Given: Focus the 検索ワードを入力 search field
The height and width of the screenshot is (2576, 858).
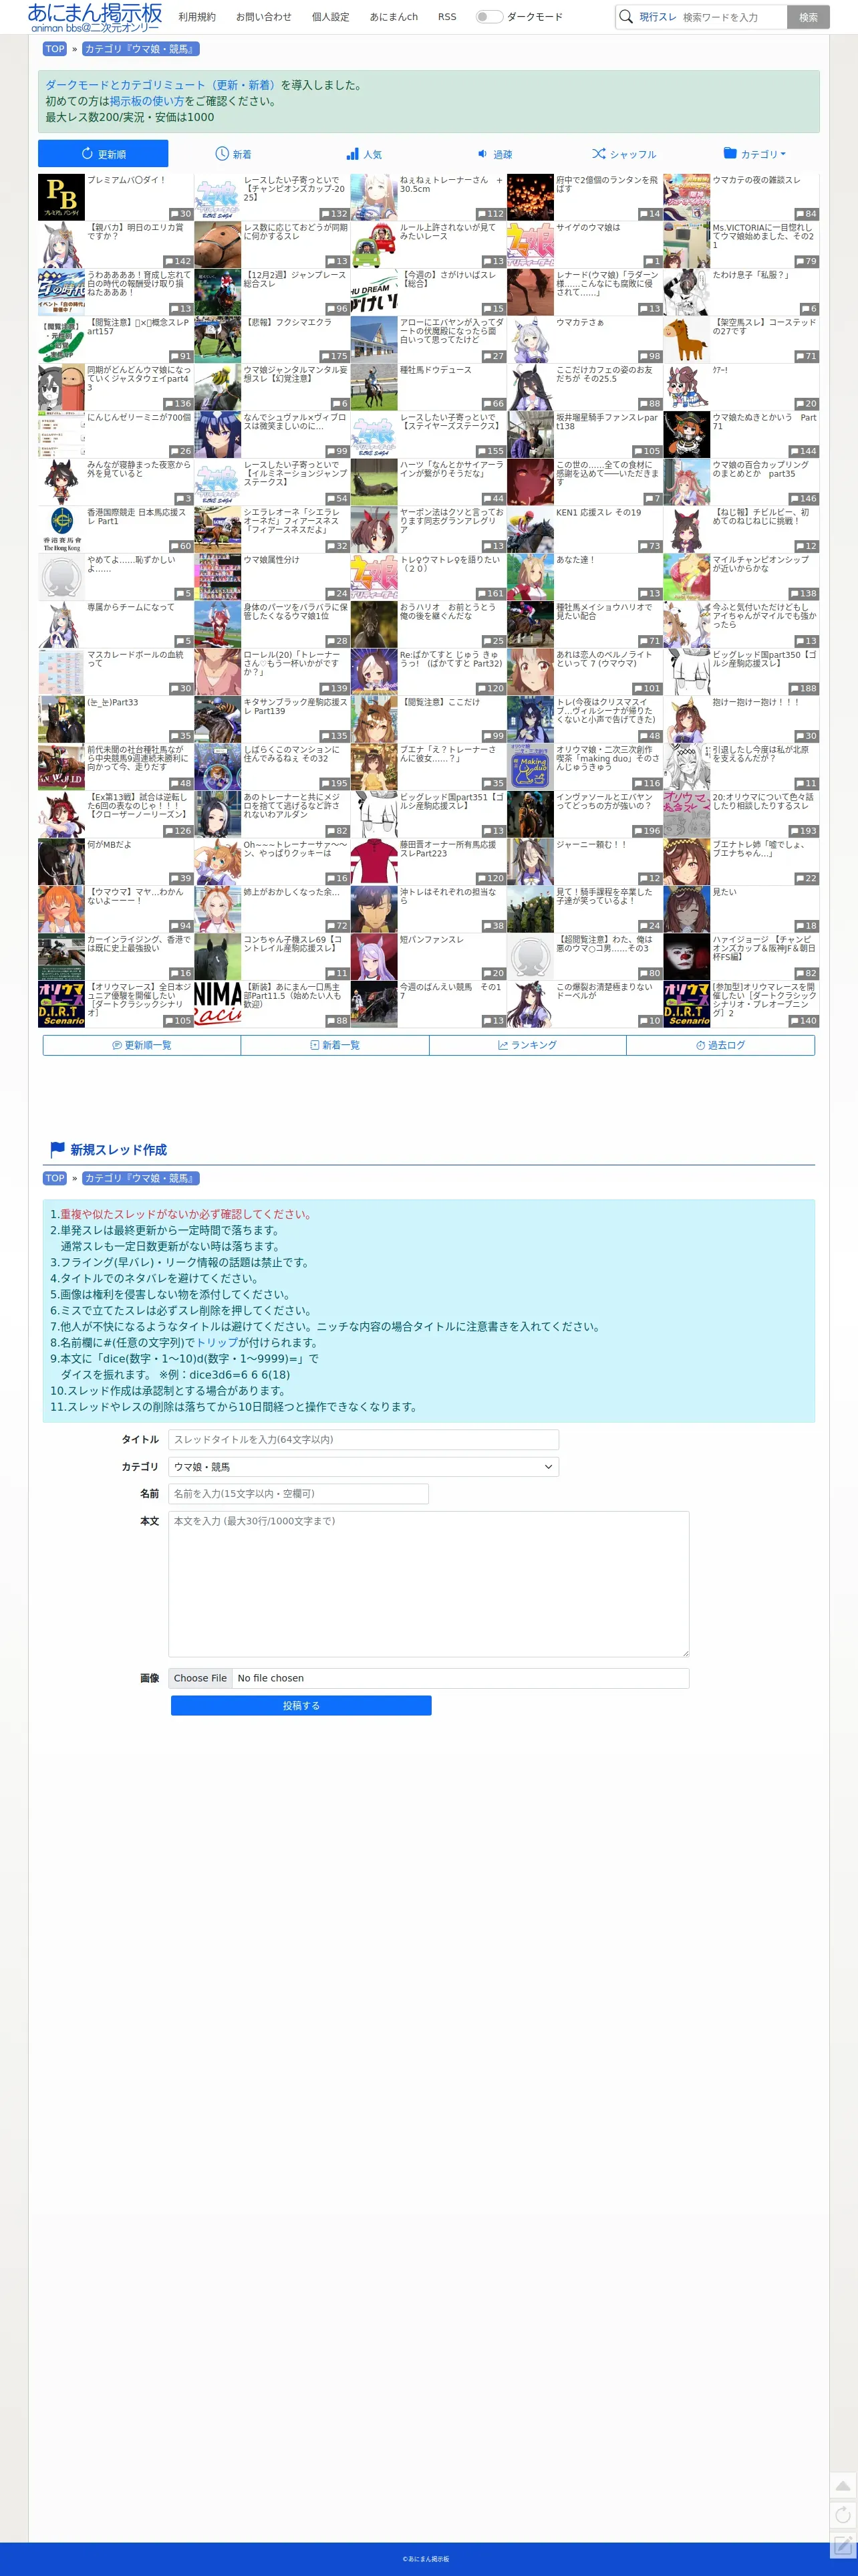Looking at the screenshot, I should click(x=733, y=17).
